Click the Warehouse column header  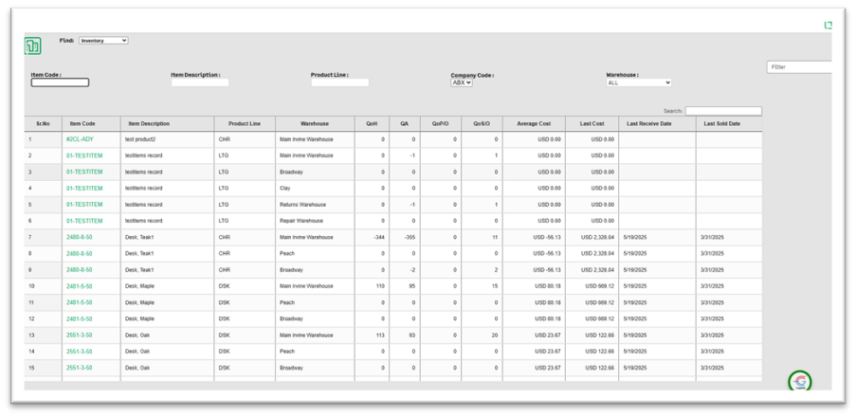tap(315, 123)
